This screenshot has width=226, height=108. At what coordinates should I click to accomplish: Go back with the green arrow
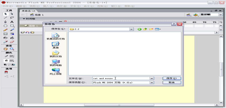[139, 29]
